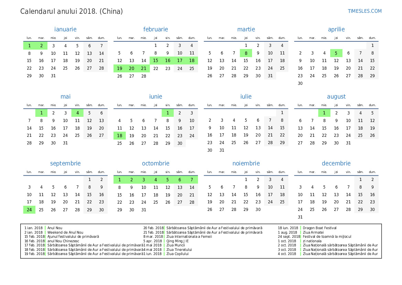Click the 'Anul Nou' legend entry
Image resolution: width=402 pixels, height=285 pixels.
pos(55,228)
